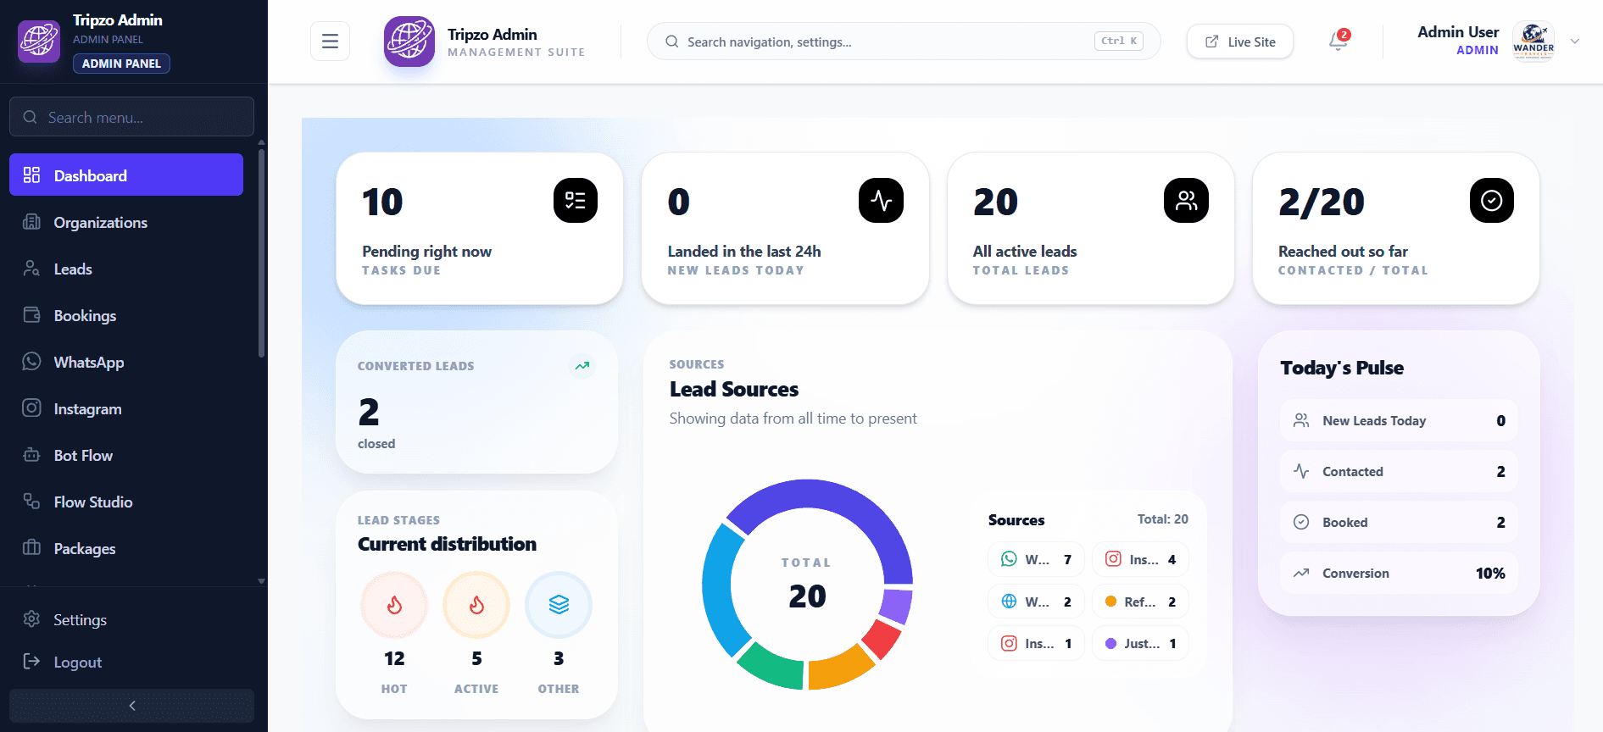The width and height of the screenshot is (1603, 732).
Task: Click the sidebar Tripzo logo icon
Action: click(39, 41)
